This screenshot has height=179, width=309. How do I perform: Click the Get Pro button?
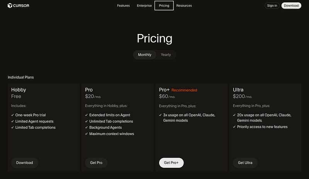click(96, 163)
